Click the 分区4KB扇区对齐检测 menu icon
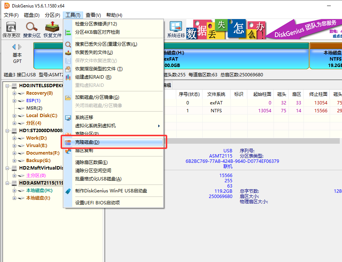 [x=68, y=33]
